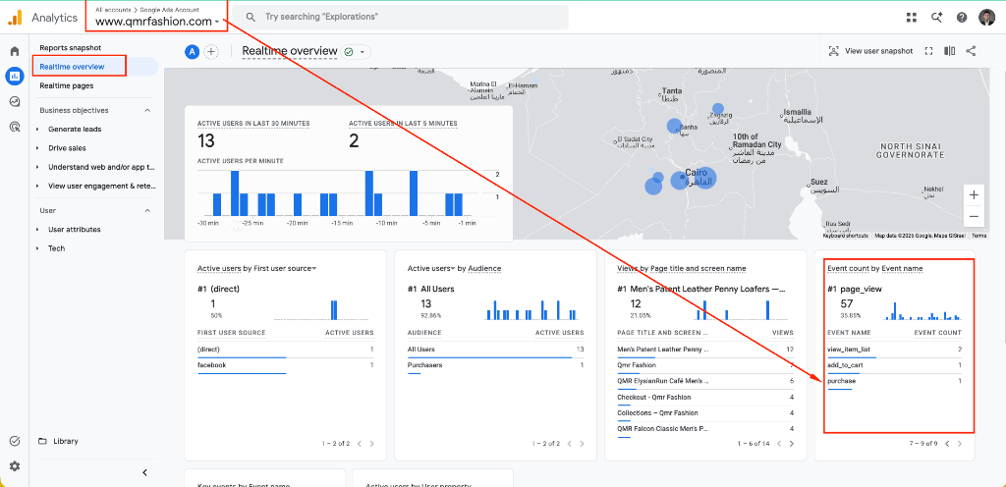The image size is (1006, 487).
Task: Open the property selector www.qmrfashion.com
Action: [157, 22]
